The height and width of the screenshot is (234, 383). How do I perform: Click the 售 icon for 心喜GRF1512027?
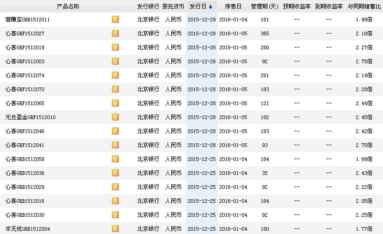pos(115,33)
